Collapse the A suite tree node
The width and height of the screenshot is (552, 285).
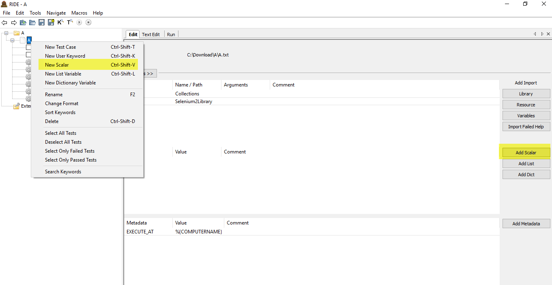click(6, 33)
